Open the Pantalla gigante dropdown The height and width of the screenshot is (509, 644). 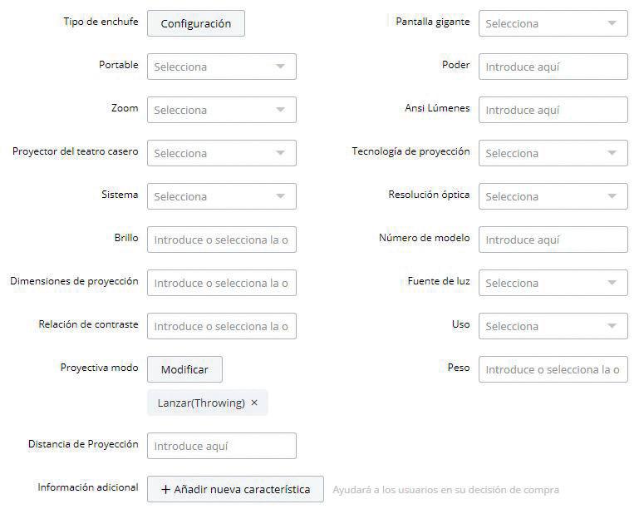tap(553, 23)
